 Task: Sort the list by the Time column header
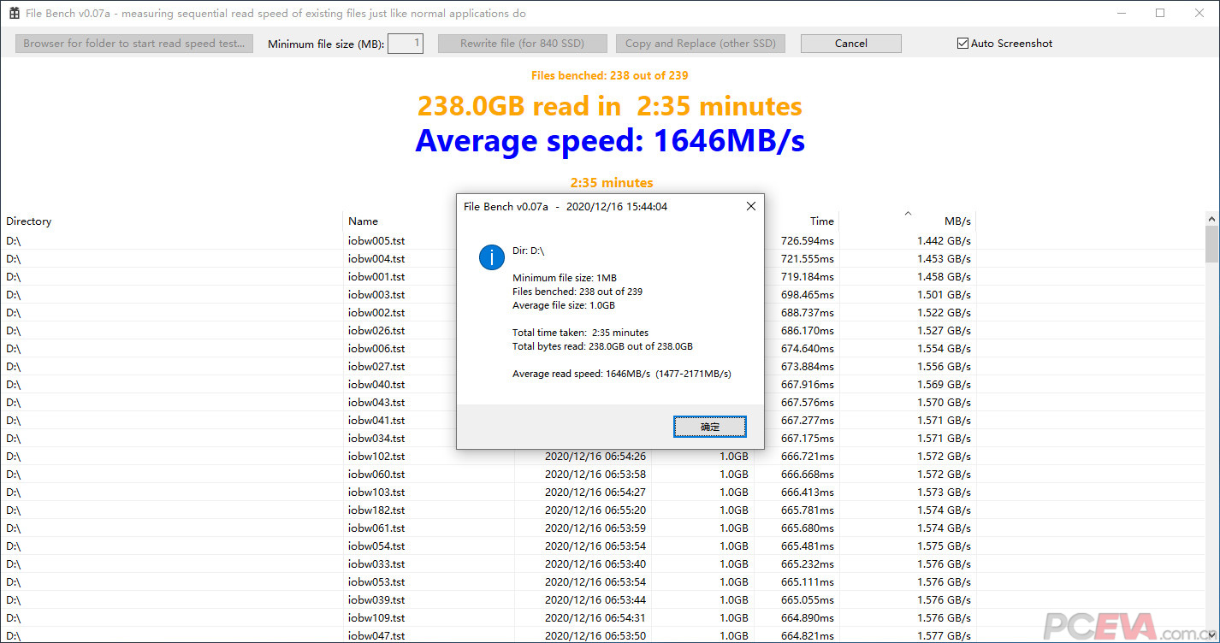(796, 221)
